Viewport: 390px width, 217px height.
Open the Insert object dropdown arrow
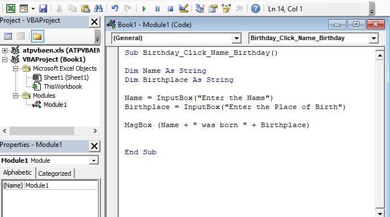click(33, 9)
